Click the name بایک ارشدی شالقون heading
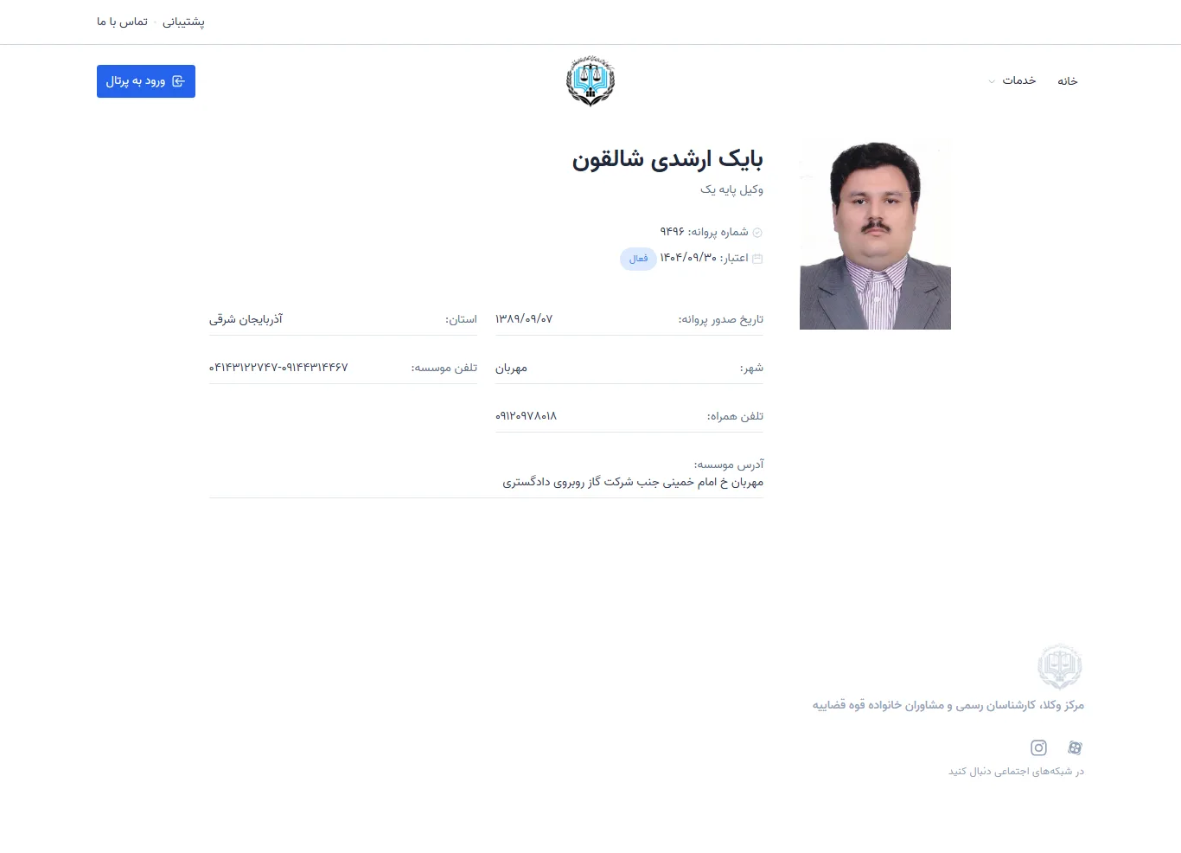 667,159
